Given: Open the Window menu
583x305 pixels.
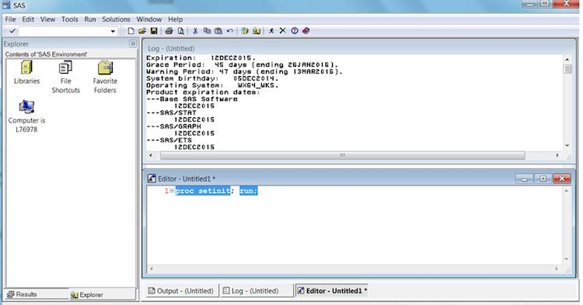Looking at the screenshot, I should pos(148,19).
